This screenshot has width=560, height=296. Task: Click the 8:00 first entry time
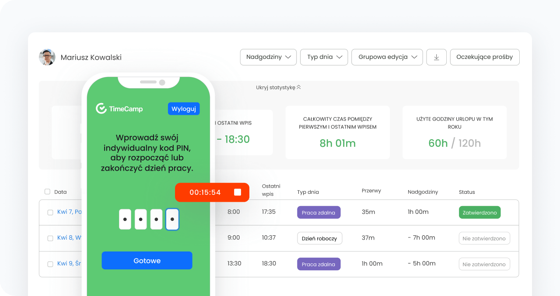(234, 212)
